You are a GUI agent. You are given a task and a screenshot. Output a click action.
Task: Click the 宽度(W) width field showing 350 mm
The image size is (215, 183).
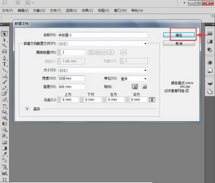tap(71, 78)
